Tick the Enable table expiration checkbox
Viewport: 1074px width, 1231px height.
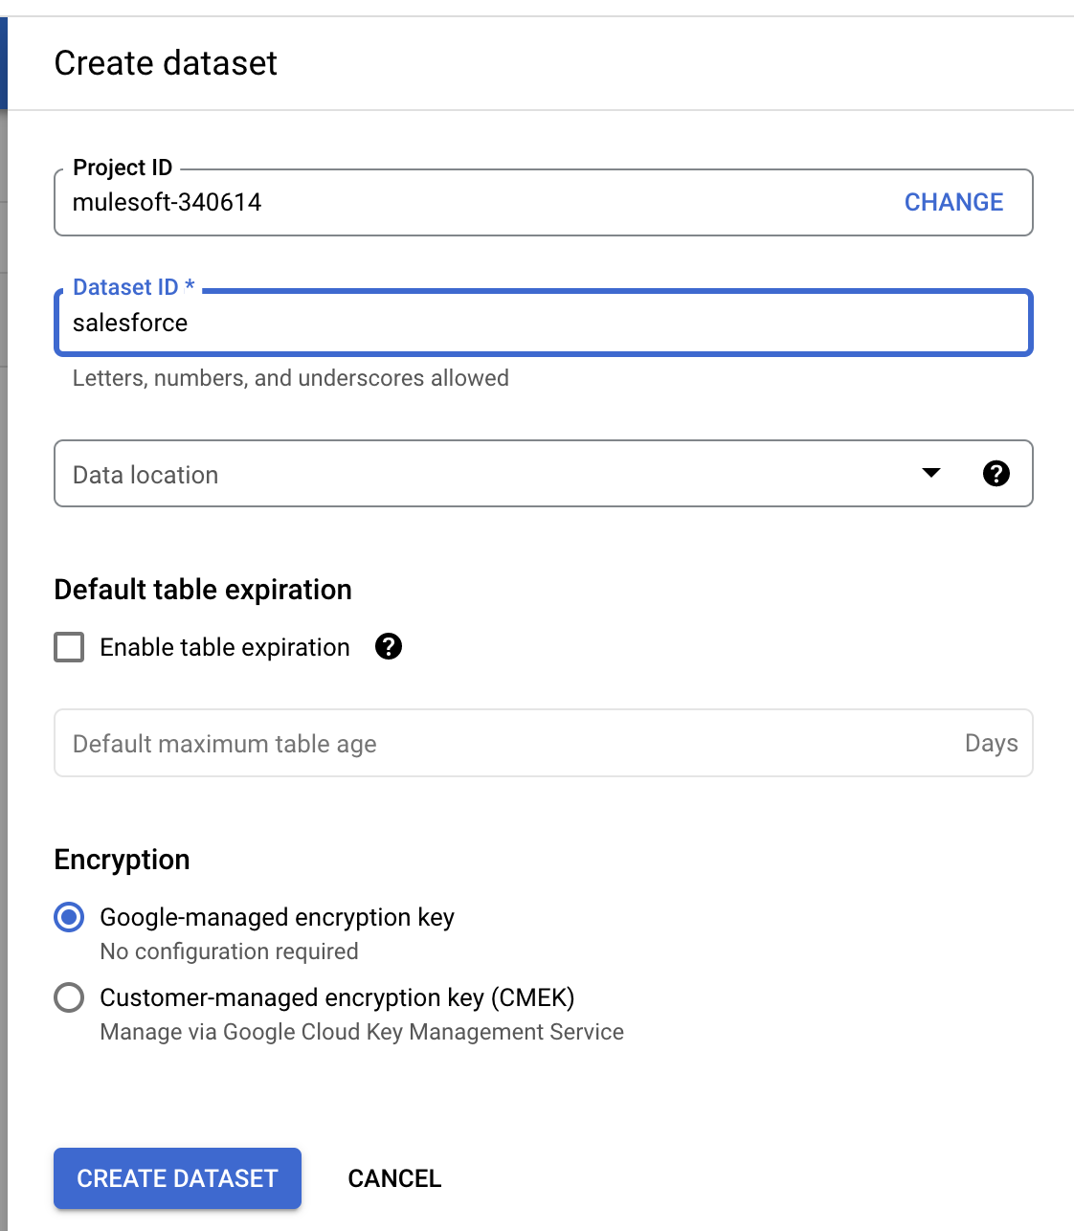point(69,647)
